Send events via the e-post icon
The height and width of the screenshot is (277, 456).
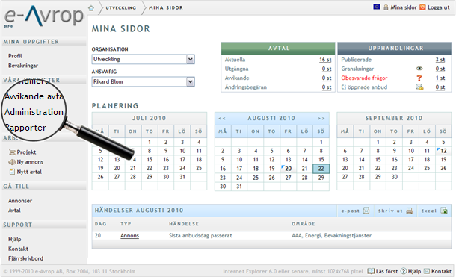[366, 211]
